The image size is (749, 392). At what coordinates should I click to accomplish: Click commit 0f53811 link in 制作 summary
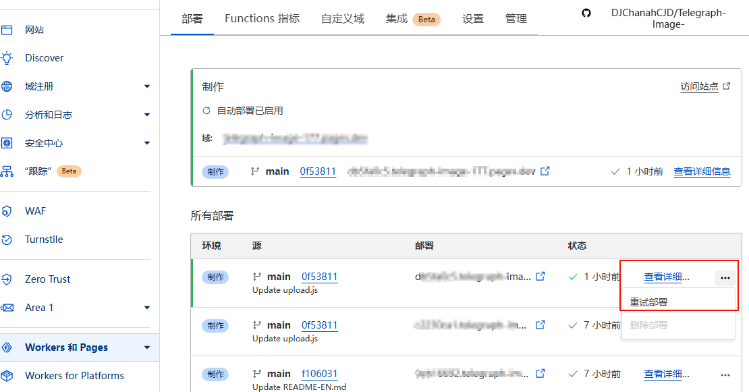(318, 171)
